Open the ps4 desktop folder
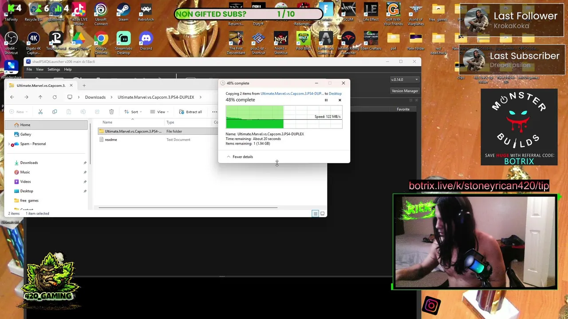This screenshot has height=319, width=568. coord(393,41)
